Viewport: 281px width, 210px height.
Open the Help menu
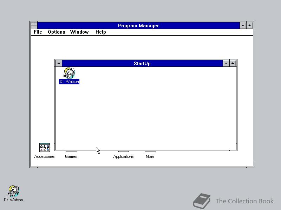point(100,32)
